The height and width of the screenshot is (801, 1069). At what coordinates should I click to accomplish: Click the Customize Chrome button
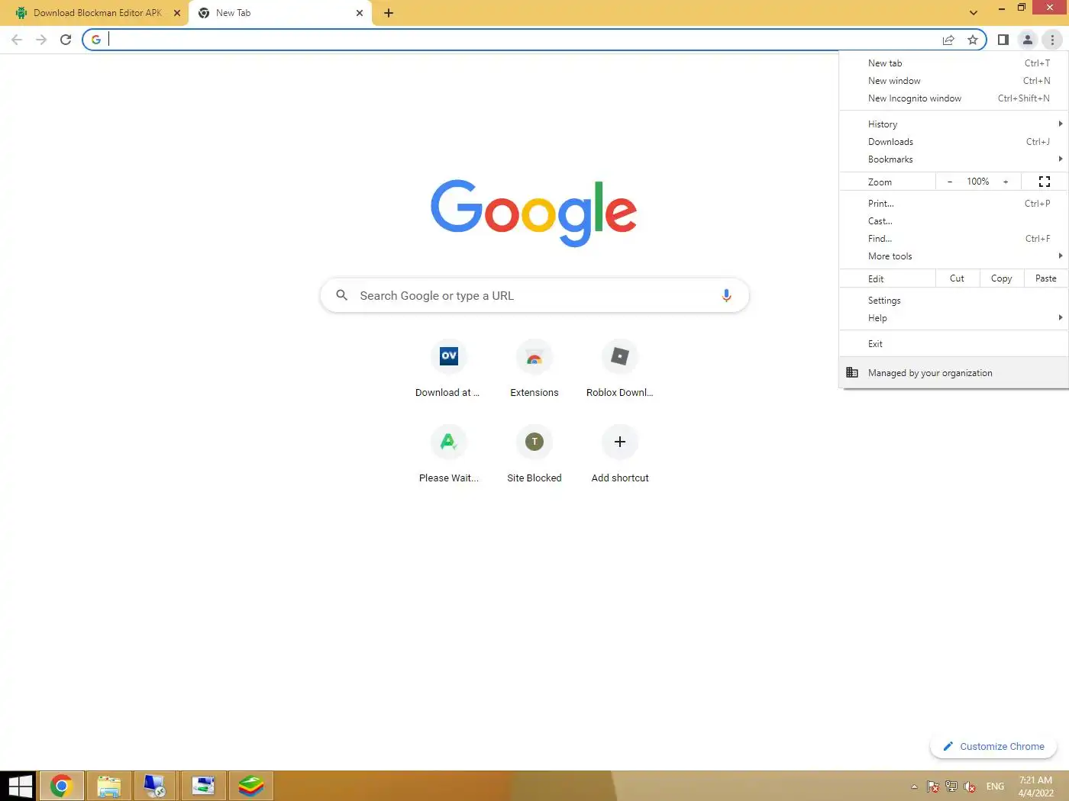(x=993, y=747)
